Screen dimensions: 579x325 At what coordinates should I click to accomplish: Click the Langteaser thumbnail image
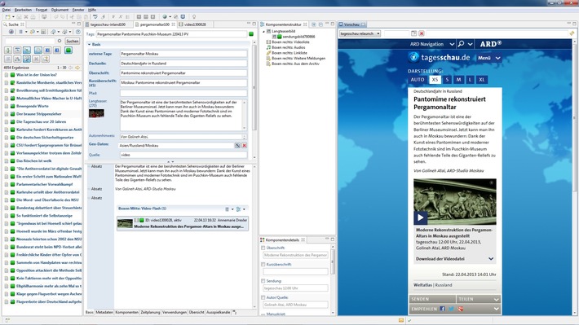click(96, 113)
